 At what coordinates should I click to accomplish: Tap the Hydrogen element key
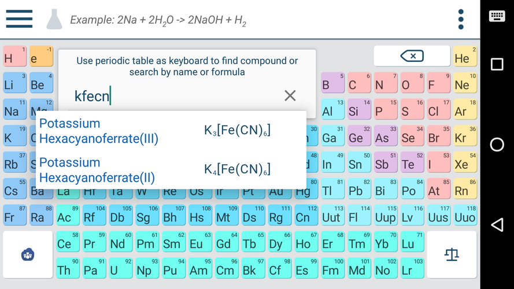coord(14,57)
